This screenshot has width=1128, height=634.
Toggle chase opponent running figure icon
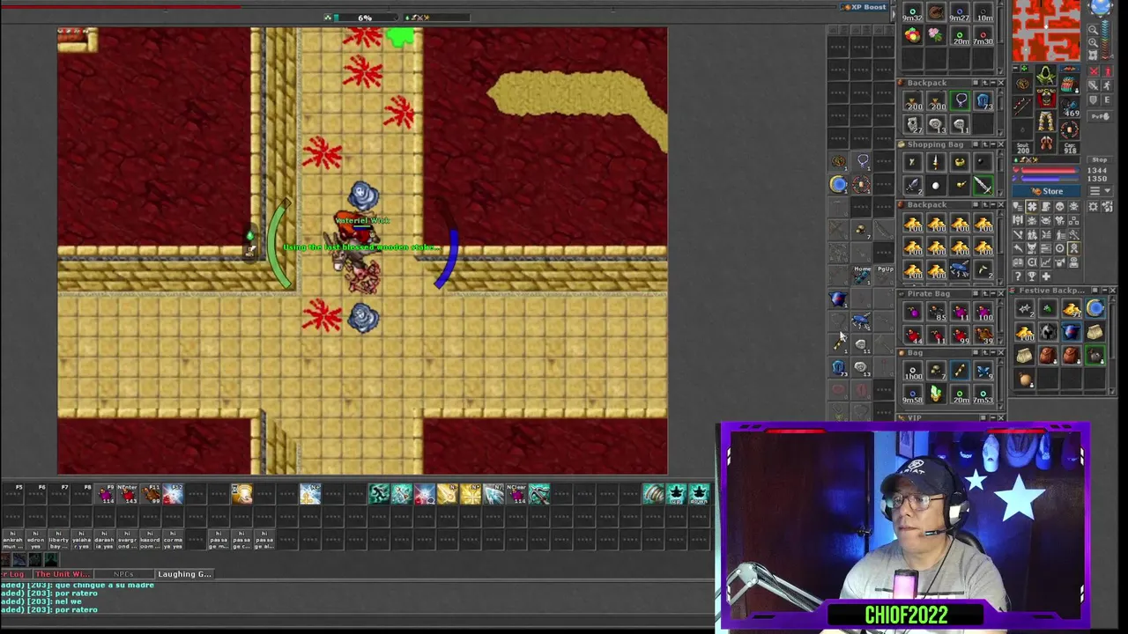point(1108,85)
